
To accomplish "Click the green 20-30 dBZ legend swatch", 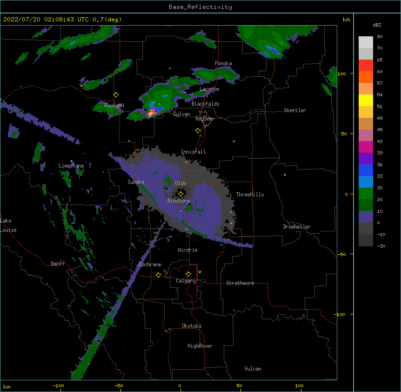I will [x=366, y=194].
